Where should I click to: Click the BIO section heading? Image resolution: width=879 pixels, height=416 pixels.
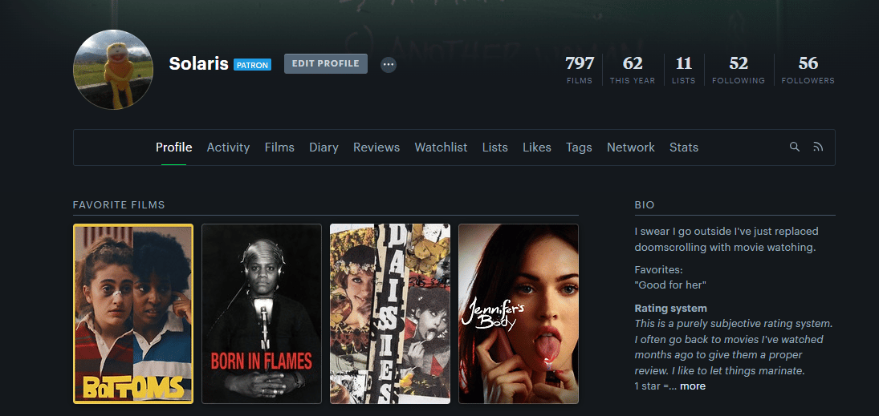click(x=645, y=205)
